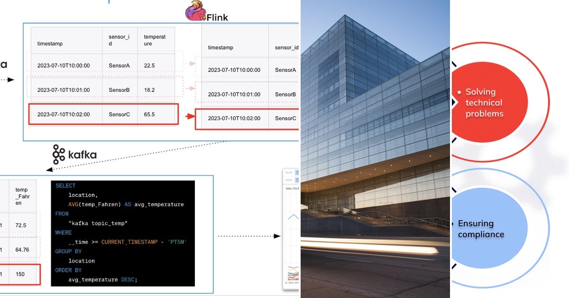Click the mini line-chart icon in the right panel
569x298 pixels.
tap(293, 273)
